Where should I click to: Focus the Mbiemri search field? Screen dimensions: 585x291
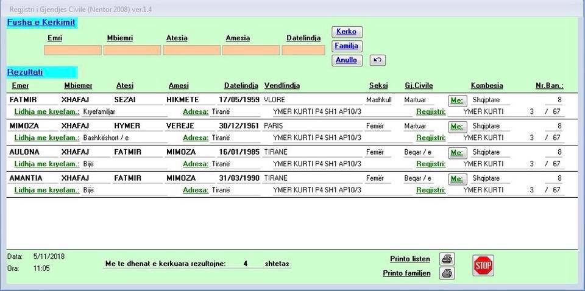click(x=132, y=50)
